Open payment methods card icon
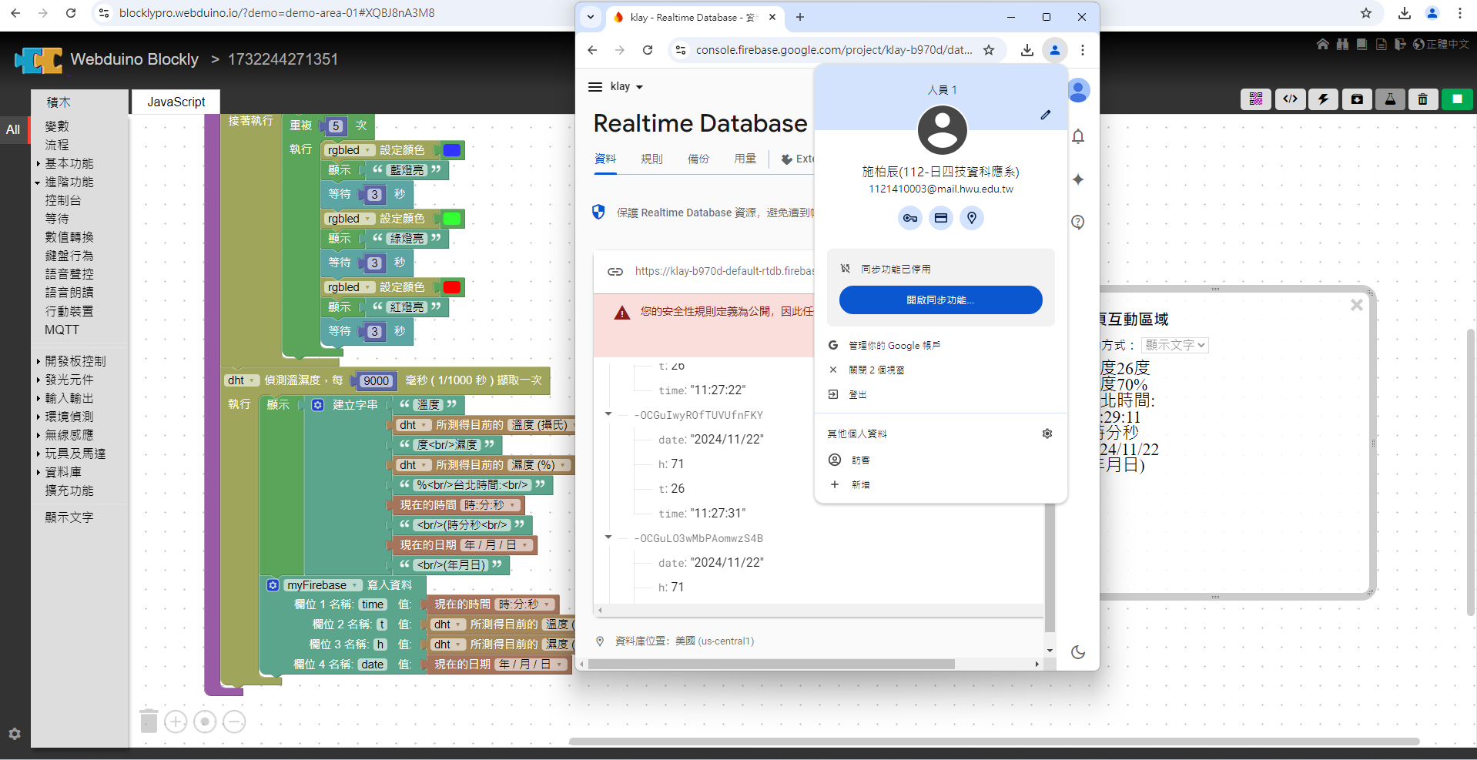1477x760 pixels. [x=940, y=219]
